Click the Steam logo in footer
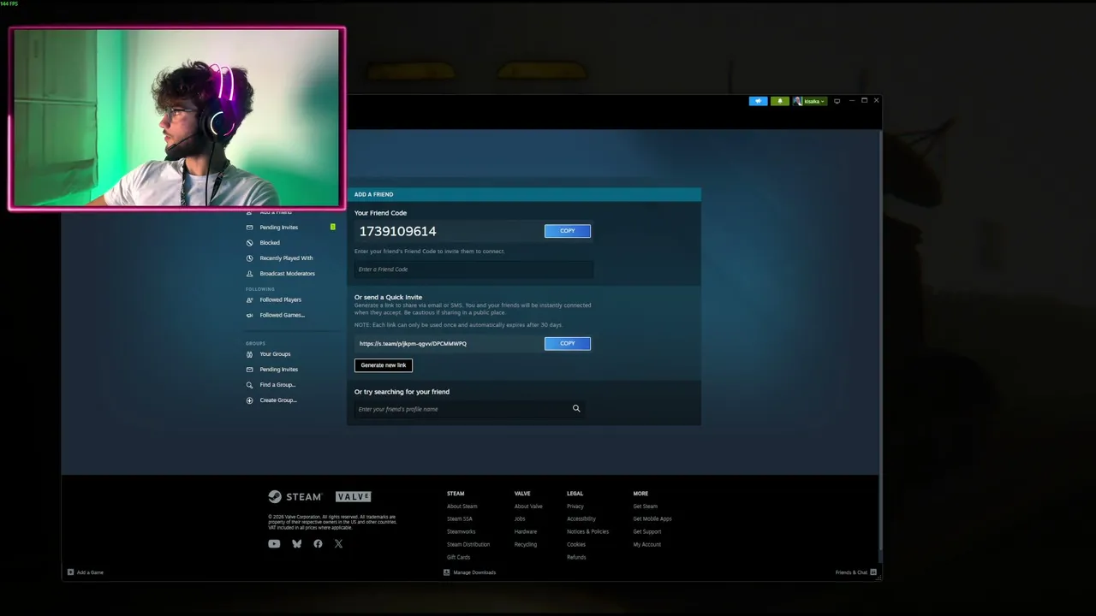1096x616 pixels. coord(295,497)
